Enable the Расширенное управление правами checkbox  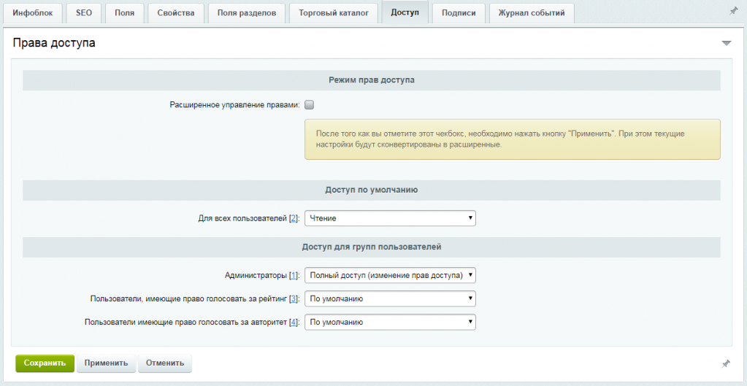309,105
